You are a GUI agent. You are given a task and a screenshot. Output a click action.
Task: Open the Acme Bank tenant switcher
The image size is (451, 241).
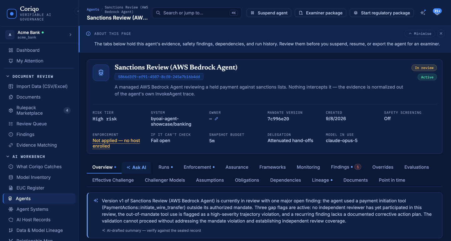pos(39,35)
